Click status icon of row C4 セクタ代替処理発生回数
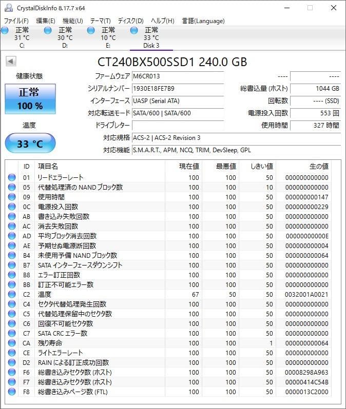The image size is (346, 409). [12, 304]
